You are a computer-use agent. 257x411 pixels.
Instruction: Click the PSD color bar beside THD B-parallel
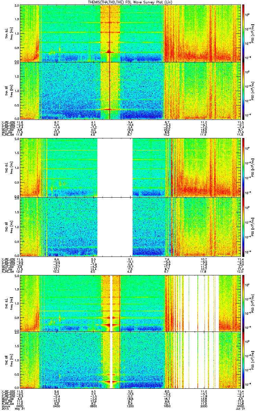click(243, 226)
